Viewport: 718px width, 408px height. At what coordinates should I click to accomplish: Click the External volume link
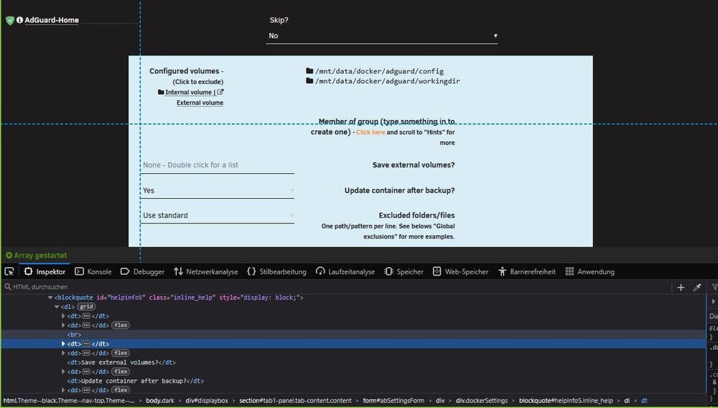pos(200,103)
